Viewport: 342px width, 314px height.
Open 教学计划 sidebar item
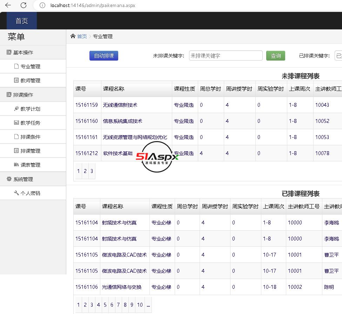(30, 109)
